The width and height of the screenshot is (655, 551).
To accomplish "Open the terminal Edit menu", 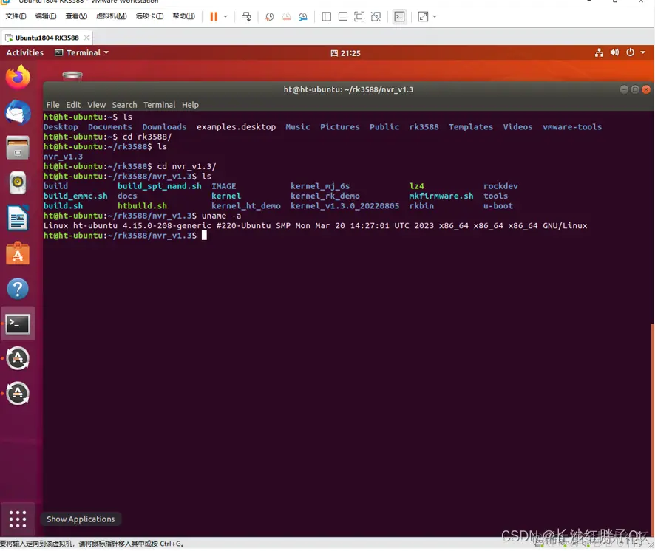I will pyautogui.click(x=73, y=105).
